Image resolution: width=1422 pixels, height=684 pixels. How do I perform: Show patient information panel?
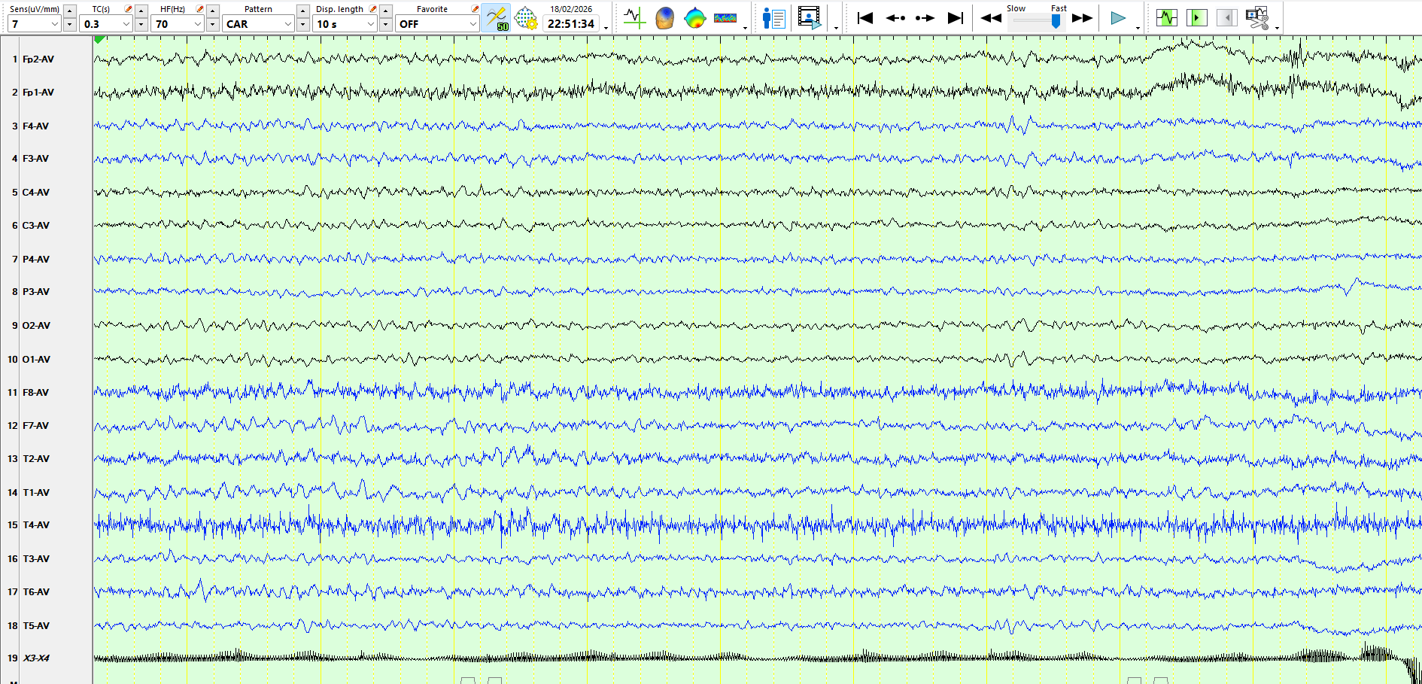tap(773, 18)
